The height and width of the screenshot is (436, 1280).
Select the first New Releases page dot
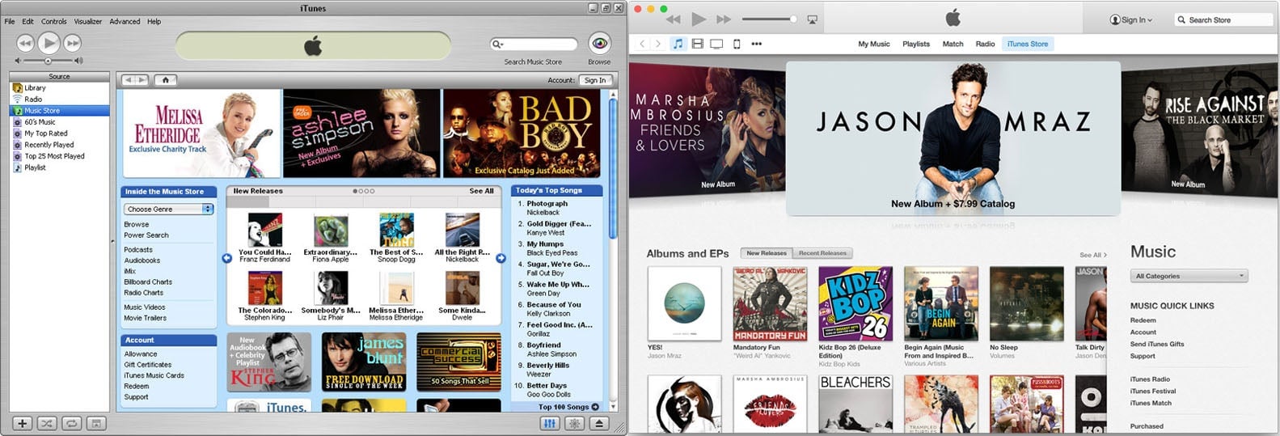(355, 191)
